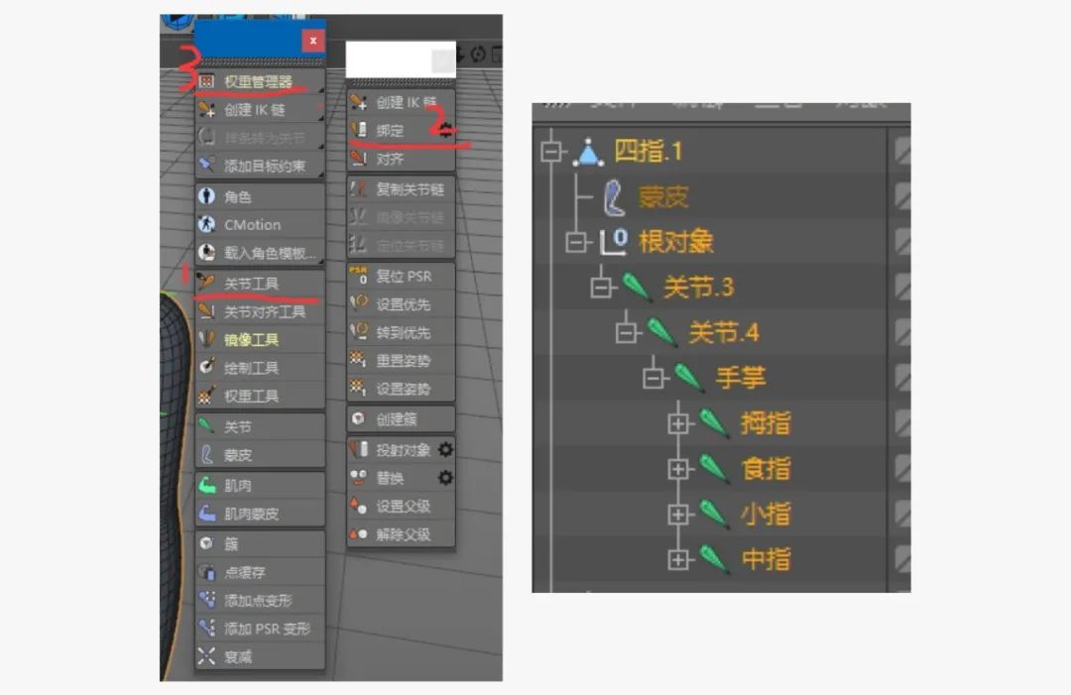This screenshot has height=695, width=1071.
Task: Toggle the layer box on 四指.1 row
Action: click(902, 152)
